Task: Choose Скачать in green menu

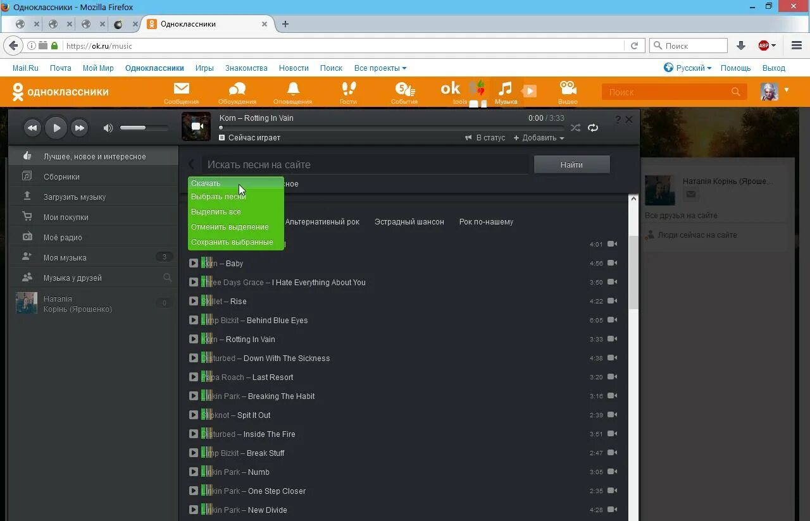Action: (235, 183)
